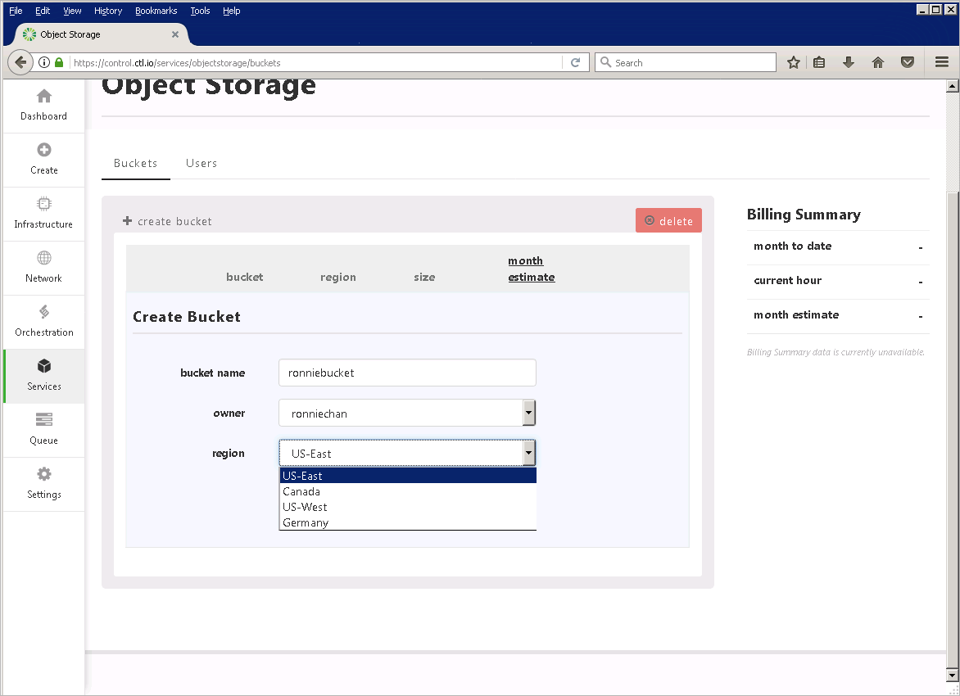Open the Orchestration icon in sidebar
This screenshot has height=696, width=960.
tap(44, 312)
